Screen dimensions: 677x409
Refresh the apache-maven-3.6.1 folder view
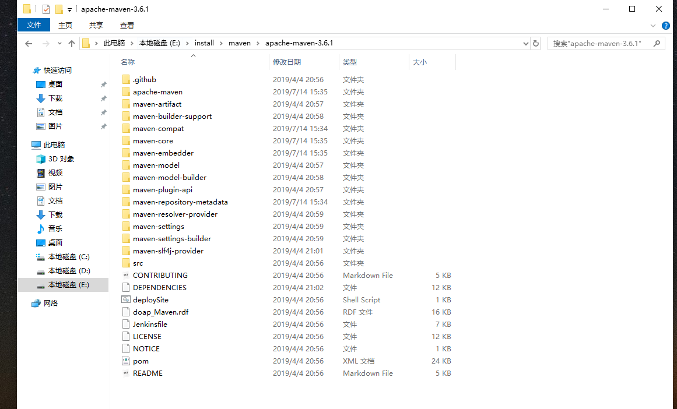536,43
